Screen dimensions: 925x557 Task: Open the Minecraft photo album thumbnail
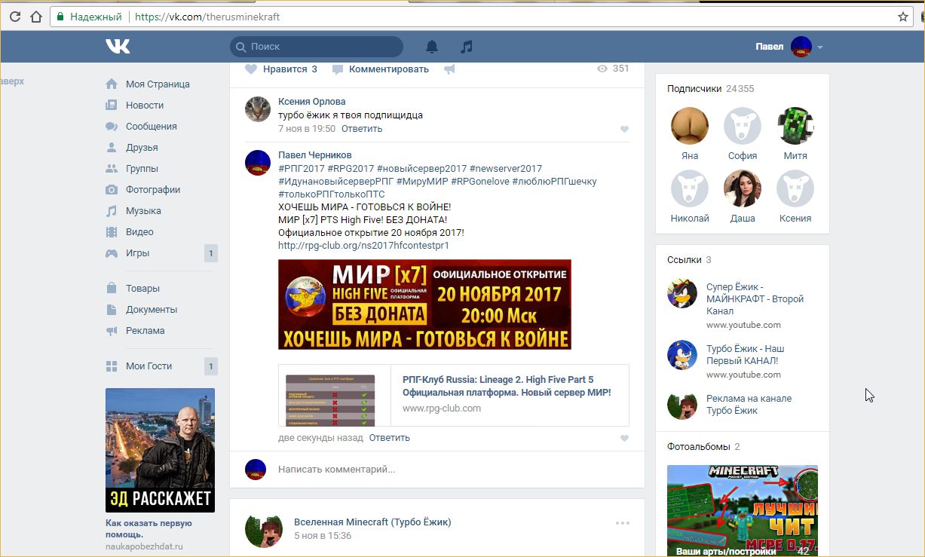pos(742,510)
